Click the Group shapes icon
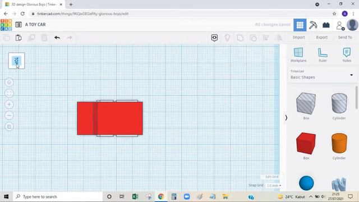This screenshot has height=202, width=359. click(x=240, y=38)
